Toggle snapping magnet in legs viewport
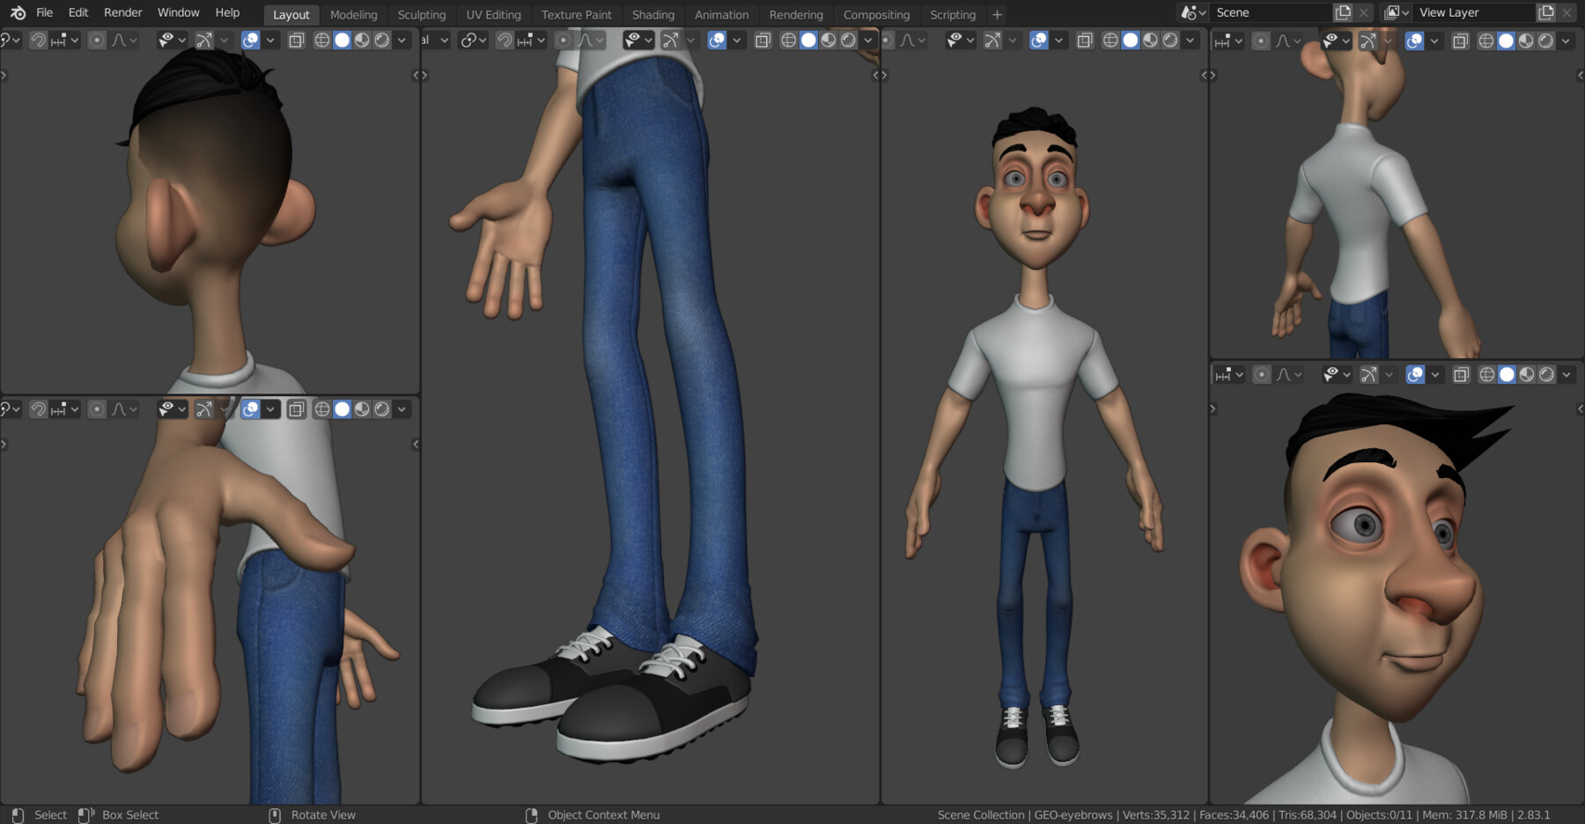 pos(505,40)
